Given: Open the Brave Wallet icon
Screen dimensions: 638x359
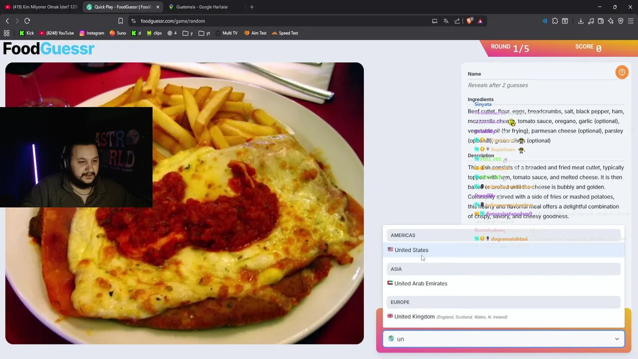Looking at the screenshot, I should (x=601, y=21).
